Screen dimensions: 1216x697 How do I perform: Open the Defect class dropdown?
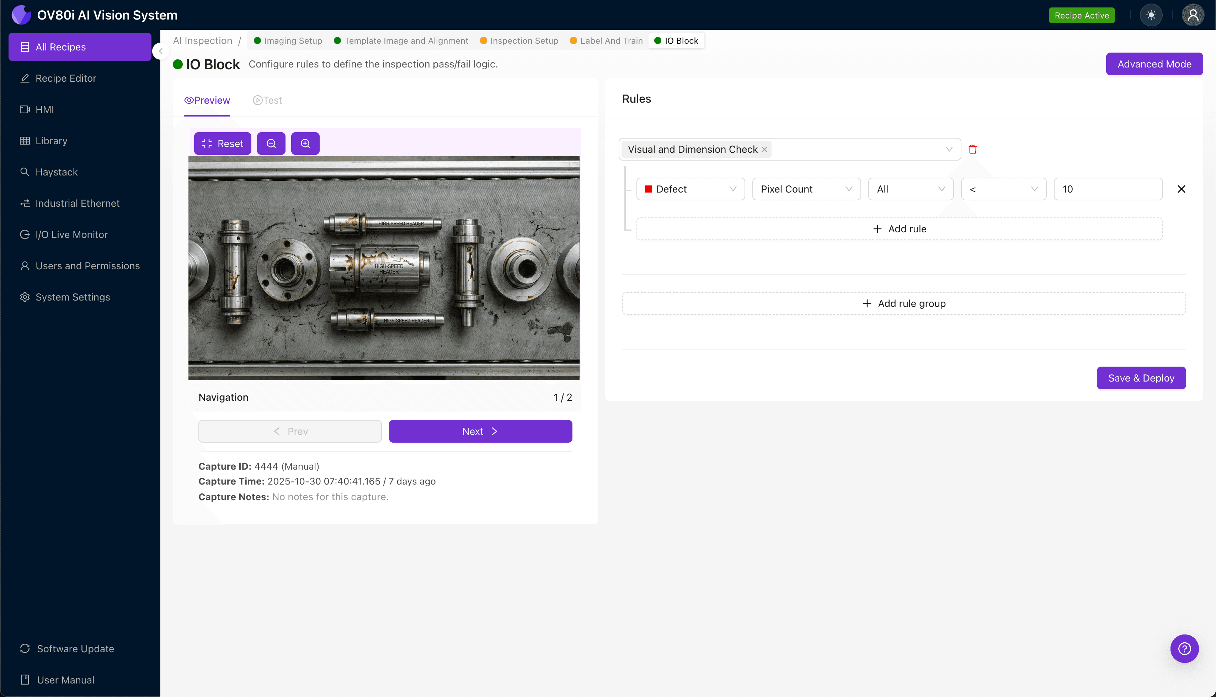690,189
